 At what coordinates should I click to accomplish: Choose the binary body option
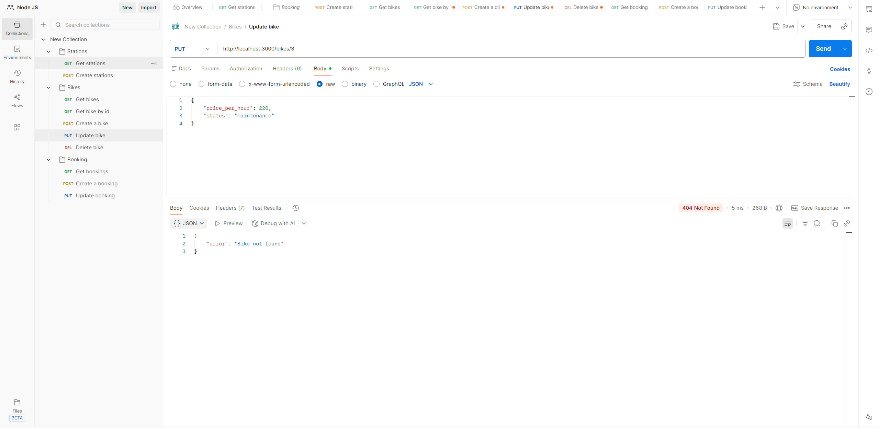[x=345, y=84]
